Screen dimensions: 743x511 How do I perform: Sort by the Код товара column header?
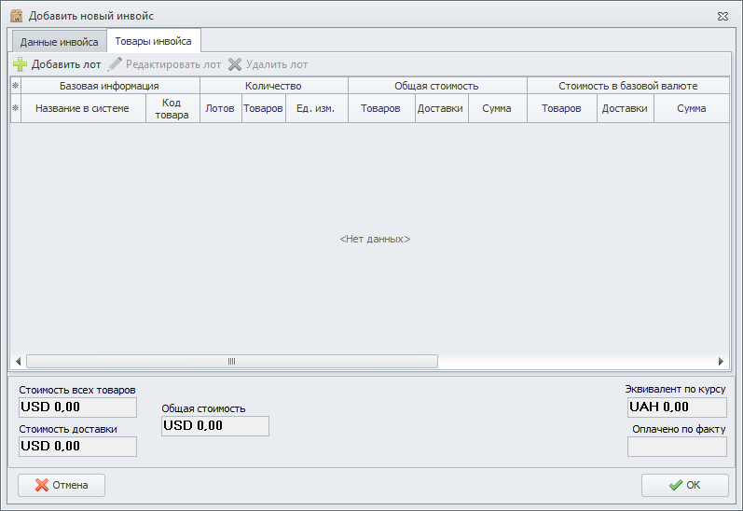pyautogui.click(x=172, y=109)
